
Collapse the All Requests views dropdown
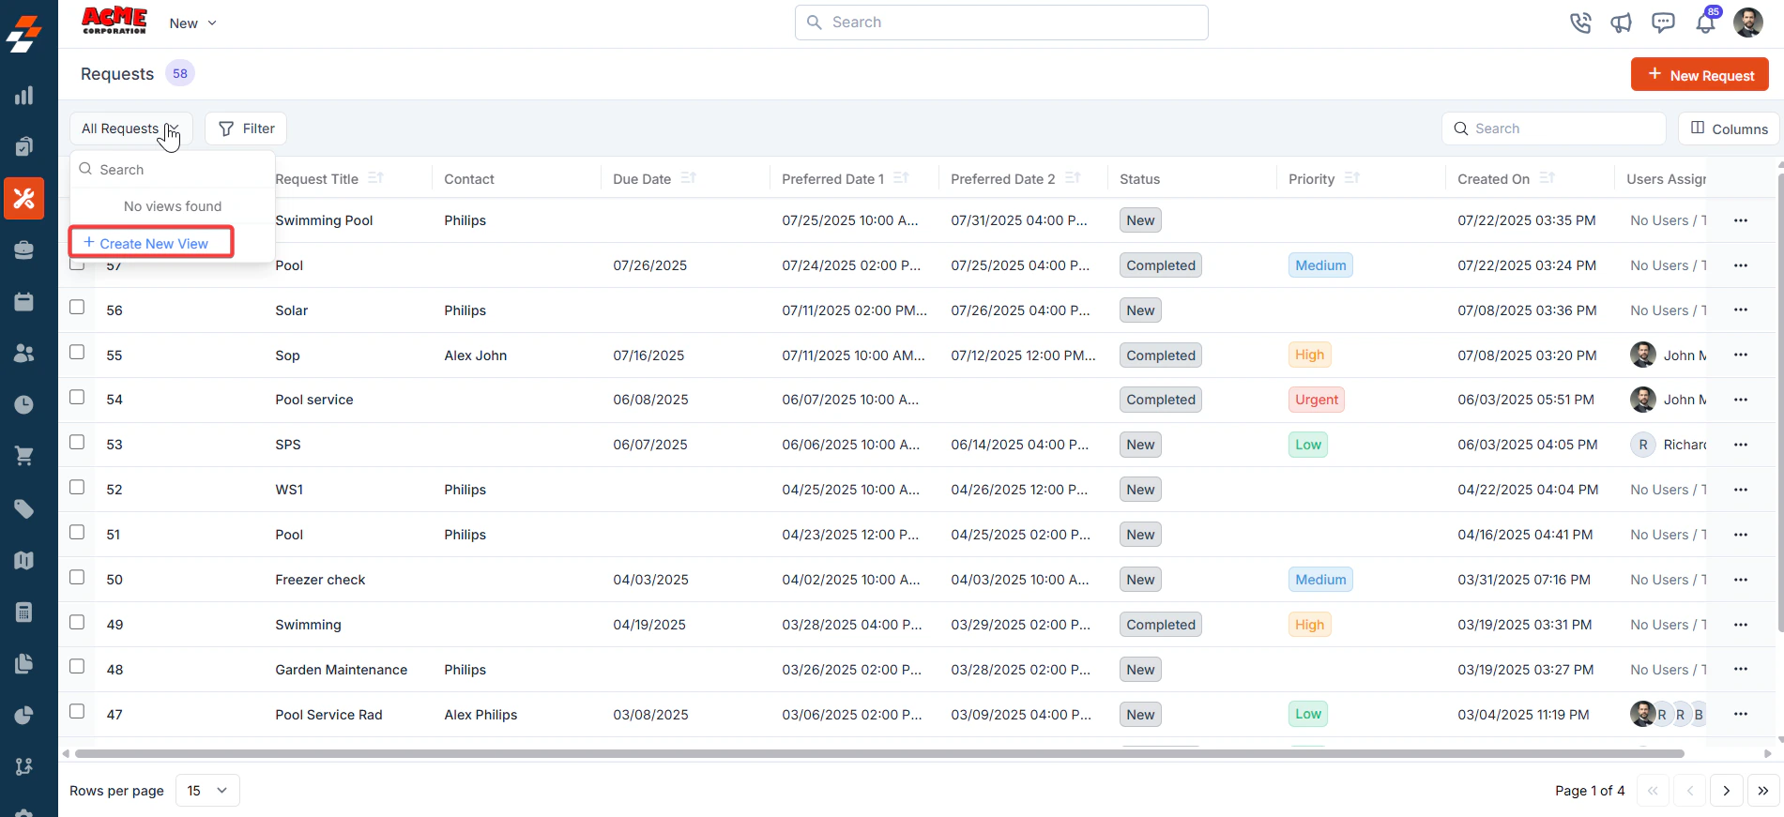click(x=130, y=129)
